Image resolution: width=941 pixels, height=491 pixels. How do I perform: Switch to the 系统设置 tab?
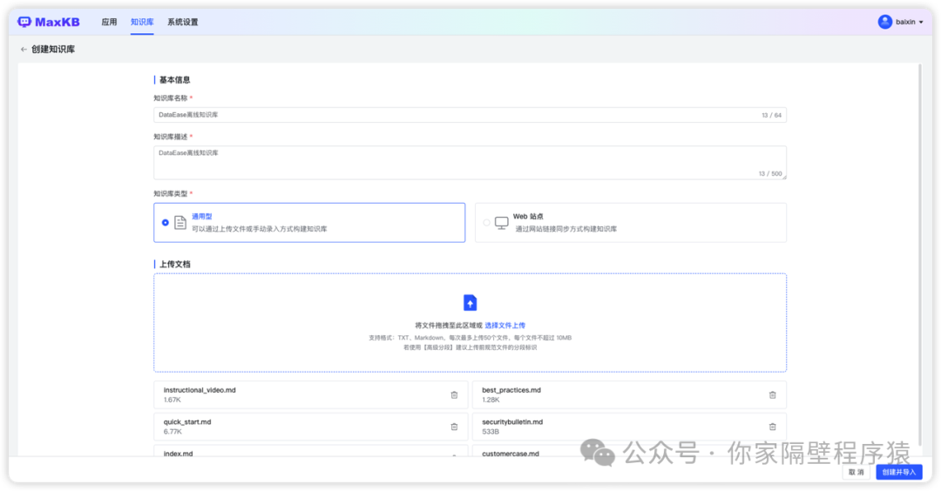click(x=182, y=22)
